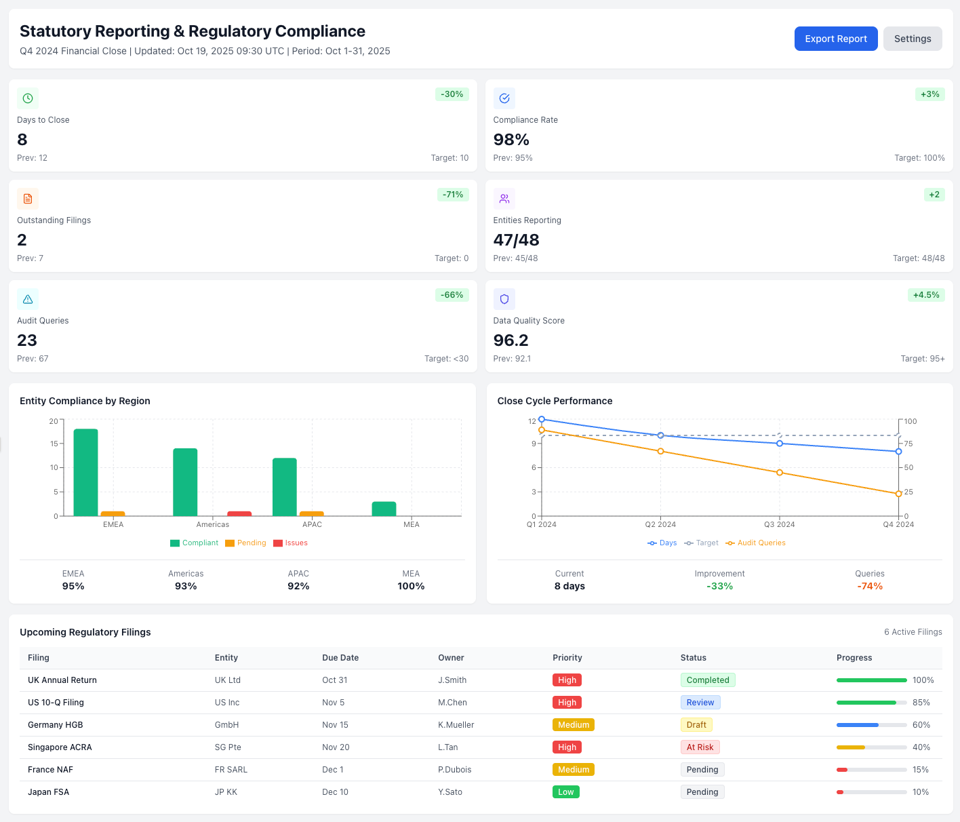The width and height of the screenshot is (960, 822).
Task: Click the Days to Close clock icon
Action: click(x=28, y=98)
